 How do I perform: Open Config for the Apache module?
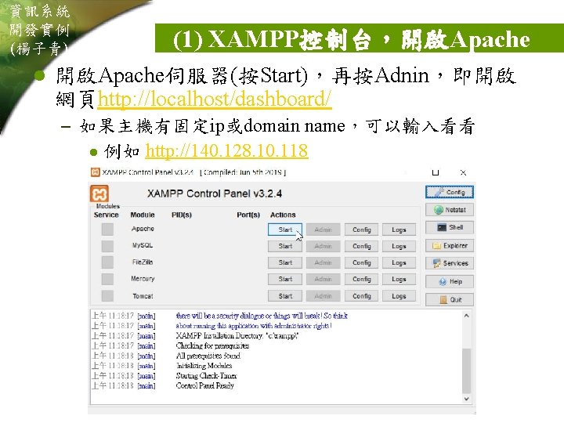pos(361,230)
